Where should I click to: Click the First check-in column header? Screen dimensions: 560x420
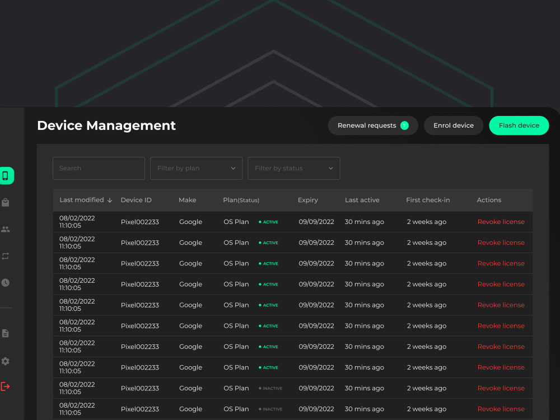coord(428,200)
